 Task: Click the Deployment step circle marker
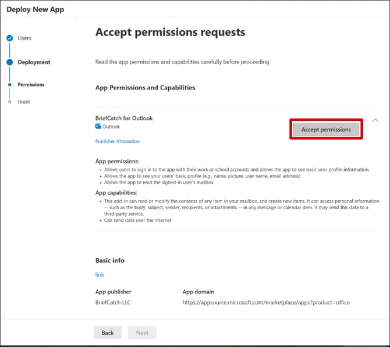[x=10, y=62]
